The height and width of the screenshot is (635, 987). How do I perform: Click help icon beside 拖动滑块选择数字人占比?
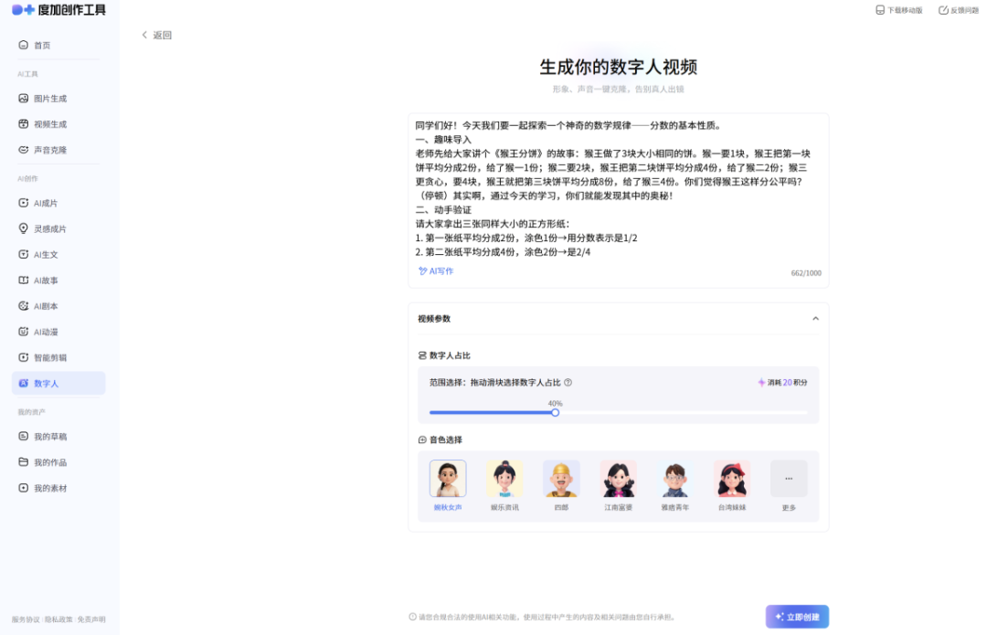(568, 383)
